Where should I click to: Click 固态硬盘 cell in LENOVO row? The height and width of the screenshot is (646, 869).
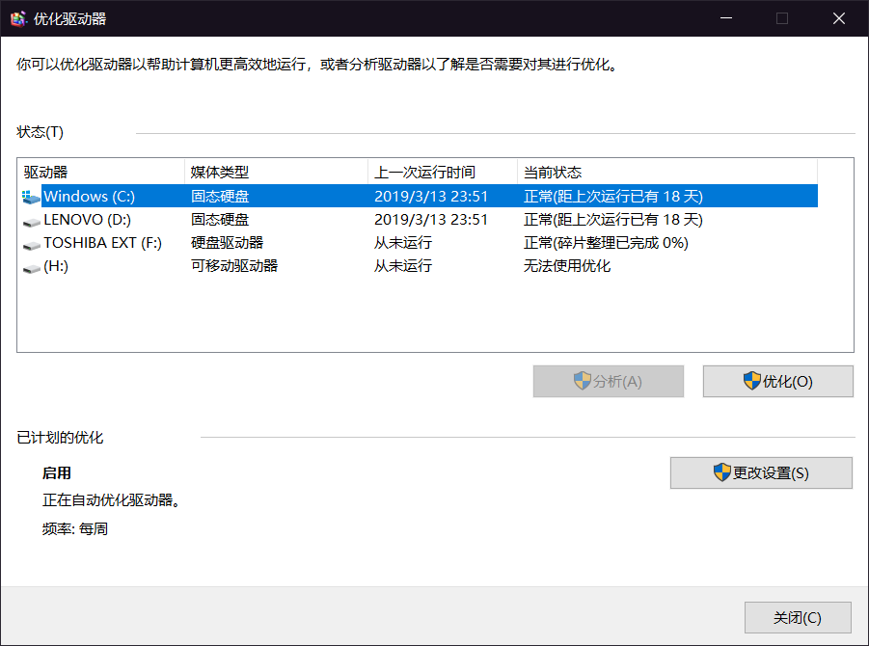tap(220, 220)
